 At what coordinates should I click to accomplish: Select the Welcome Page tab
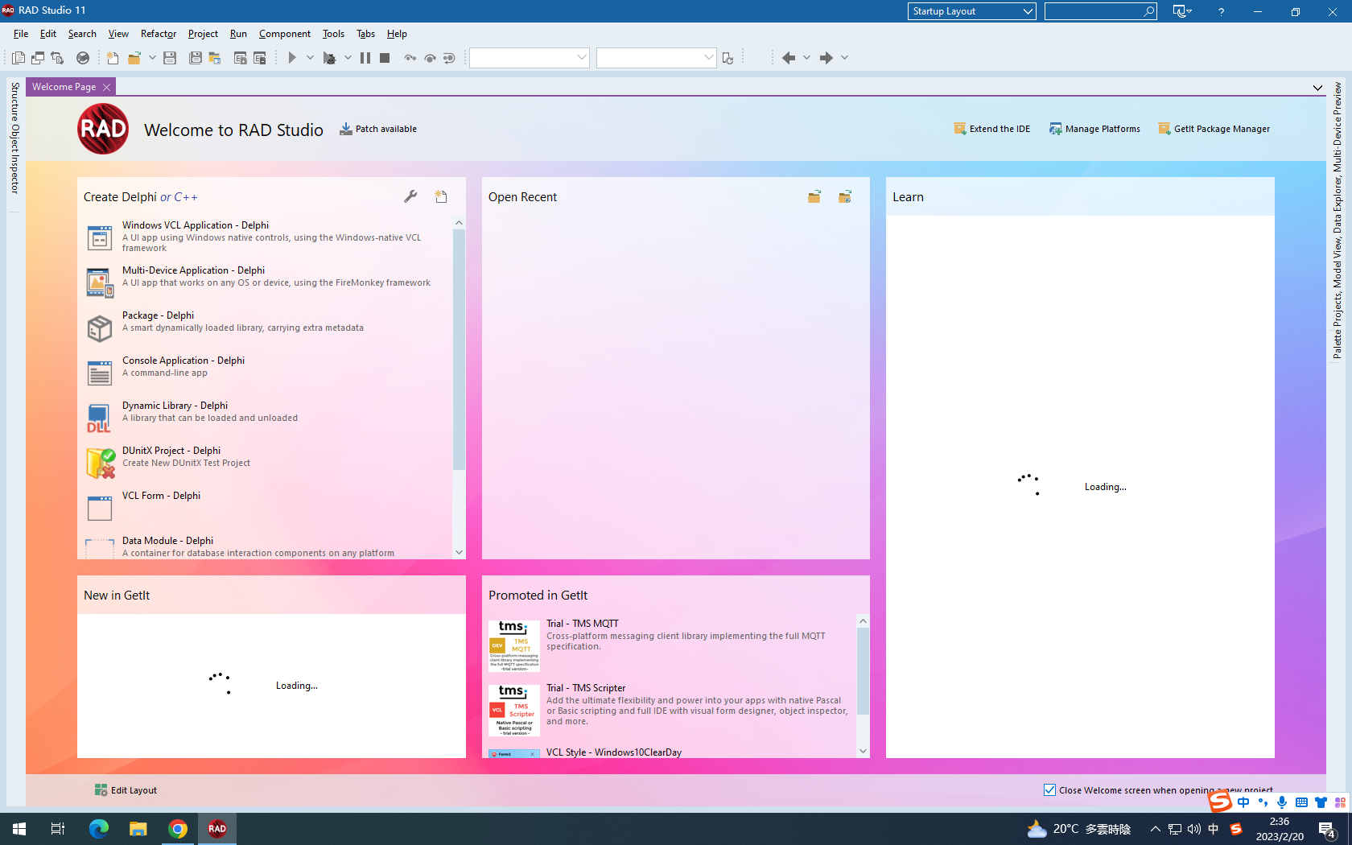tap(64, 87)
